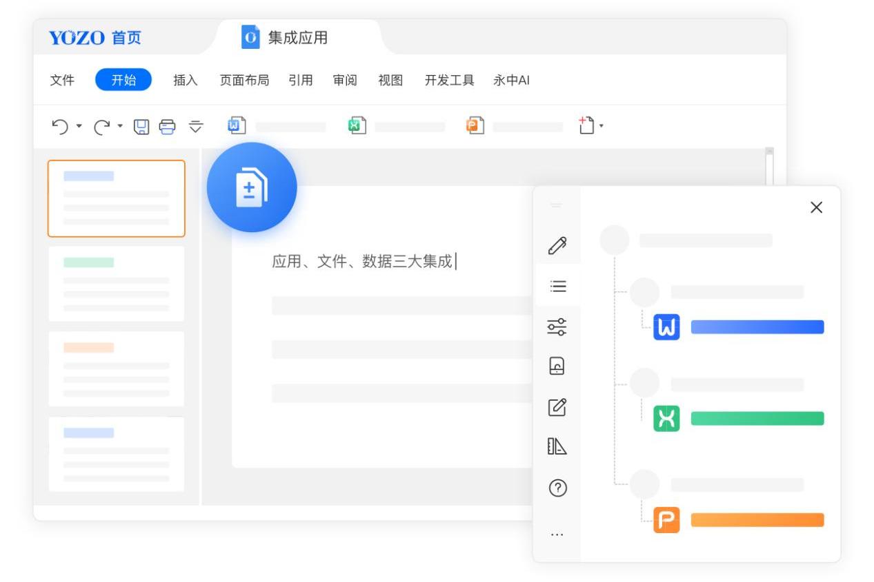Open the 审阅 ribbon tab
The height and width of the screenshot is (582, 874).
(x=346, y=81)
